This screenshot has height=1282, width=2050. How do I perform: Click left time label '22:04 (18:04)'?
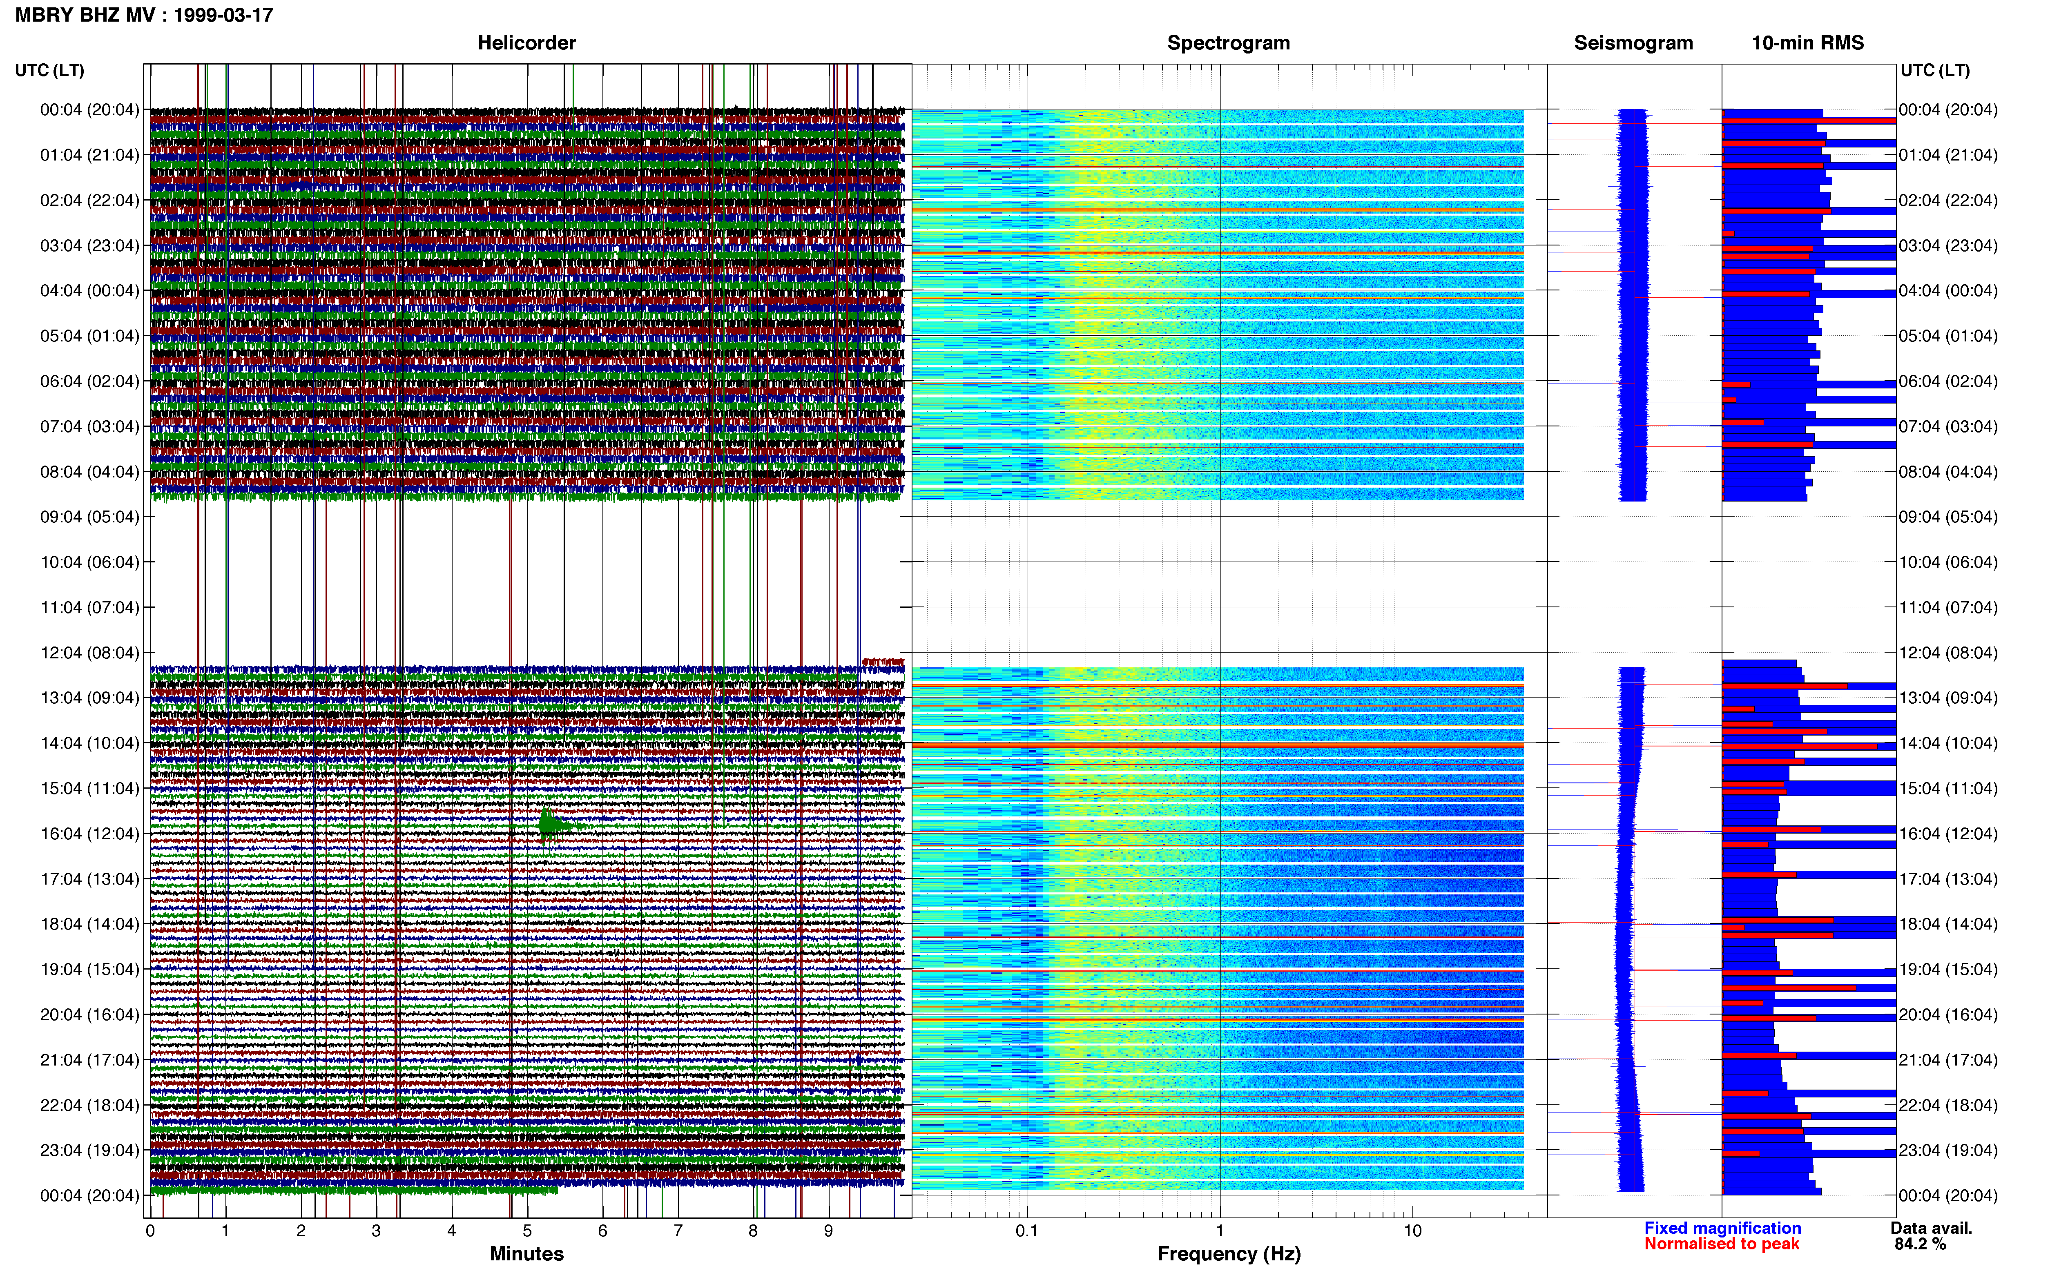click(x=90, y=1105)
